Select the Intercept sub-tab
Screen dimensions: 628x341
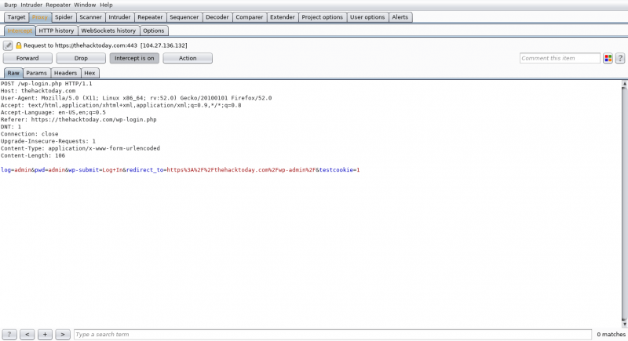[20, 31]
